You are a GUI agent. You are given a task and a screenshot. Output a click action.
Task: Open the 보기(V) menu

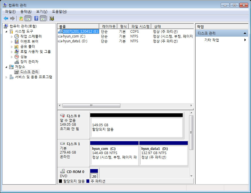point(42,12)
